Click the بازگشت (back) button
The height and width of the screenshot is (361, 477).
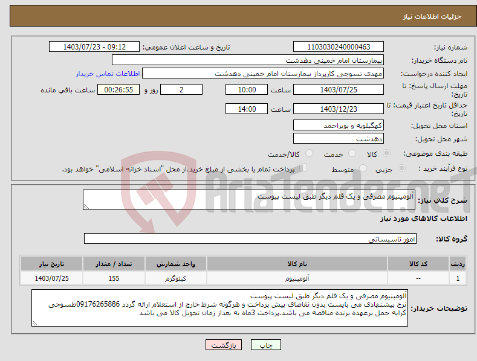[x=224, y=345]
